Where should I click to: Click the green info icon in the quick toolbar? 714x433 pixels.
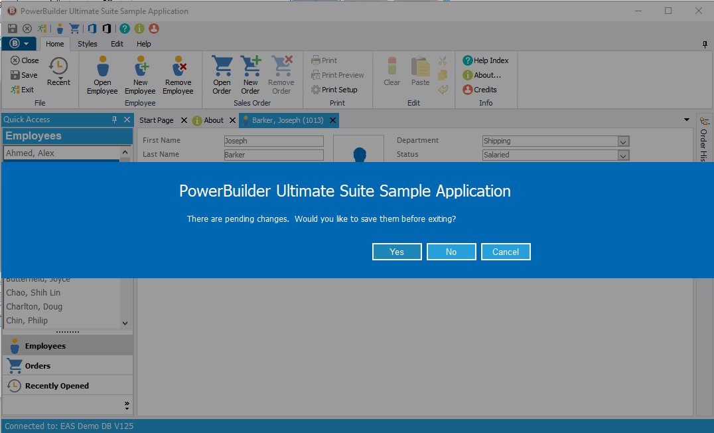coord(139,29)
